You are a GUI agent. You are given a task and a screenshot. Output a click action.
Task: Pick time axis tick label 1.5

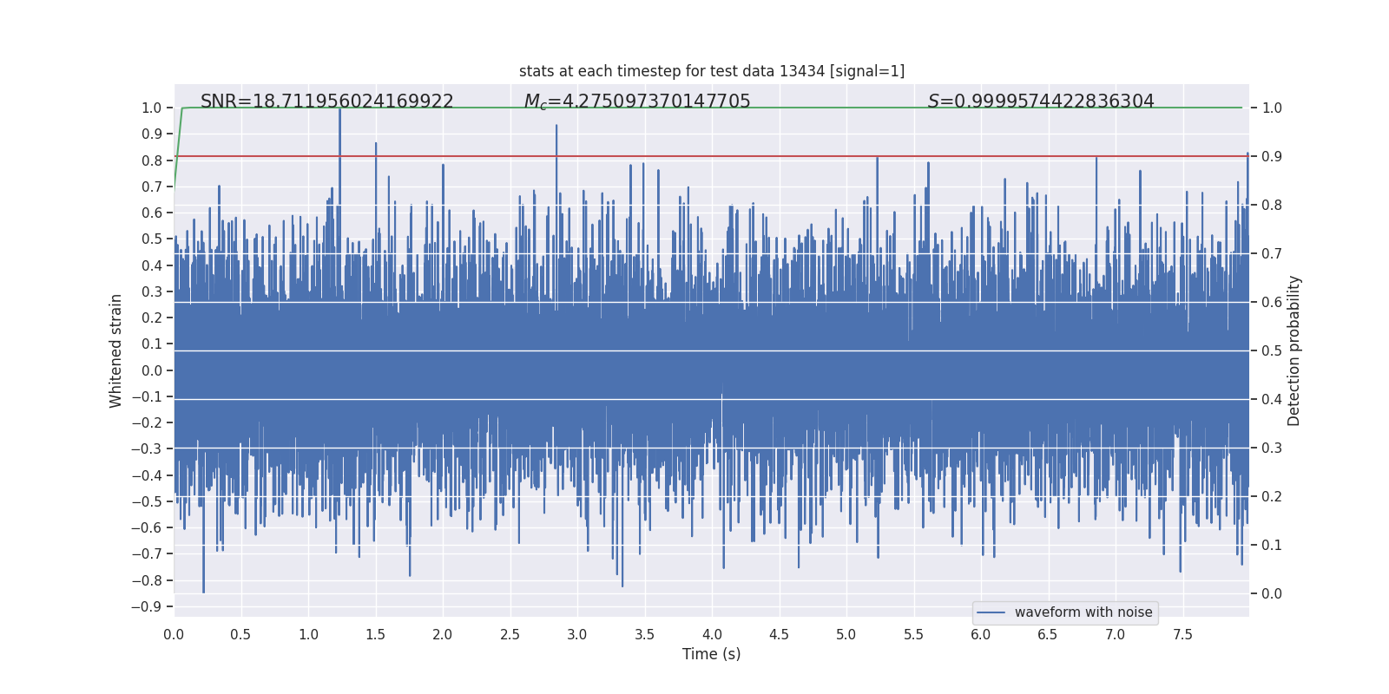coord(375,634)
